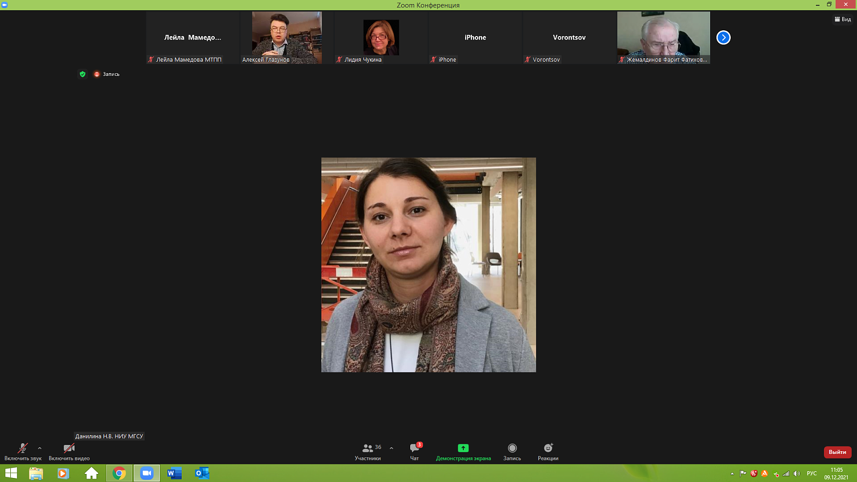Click muted mic icon on Лидия Чукина tile
The image size is (857, 482).
[339, 59]
